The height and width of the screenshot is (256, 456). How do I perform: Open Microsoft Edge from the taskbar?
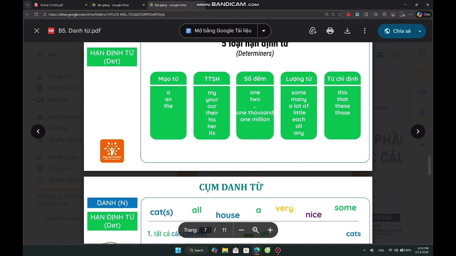click(x=257, y=250)
